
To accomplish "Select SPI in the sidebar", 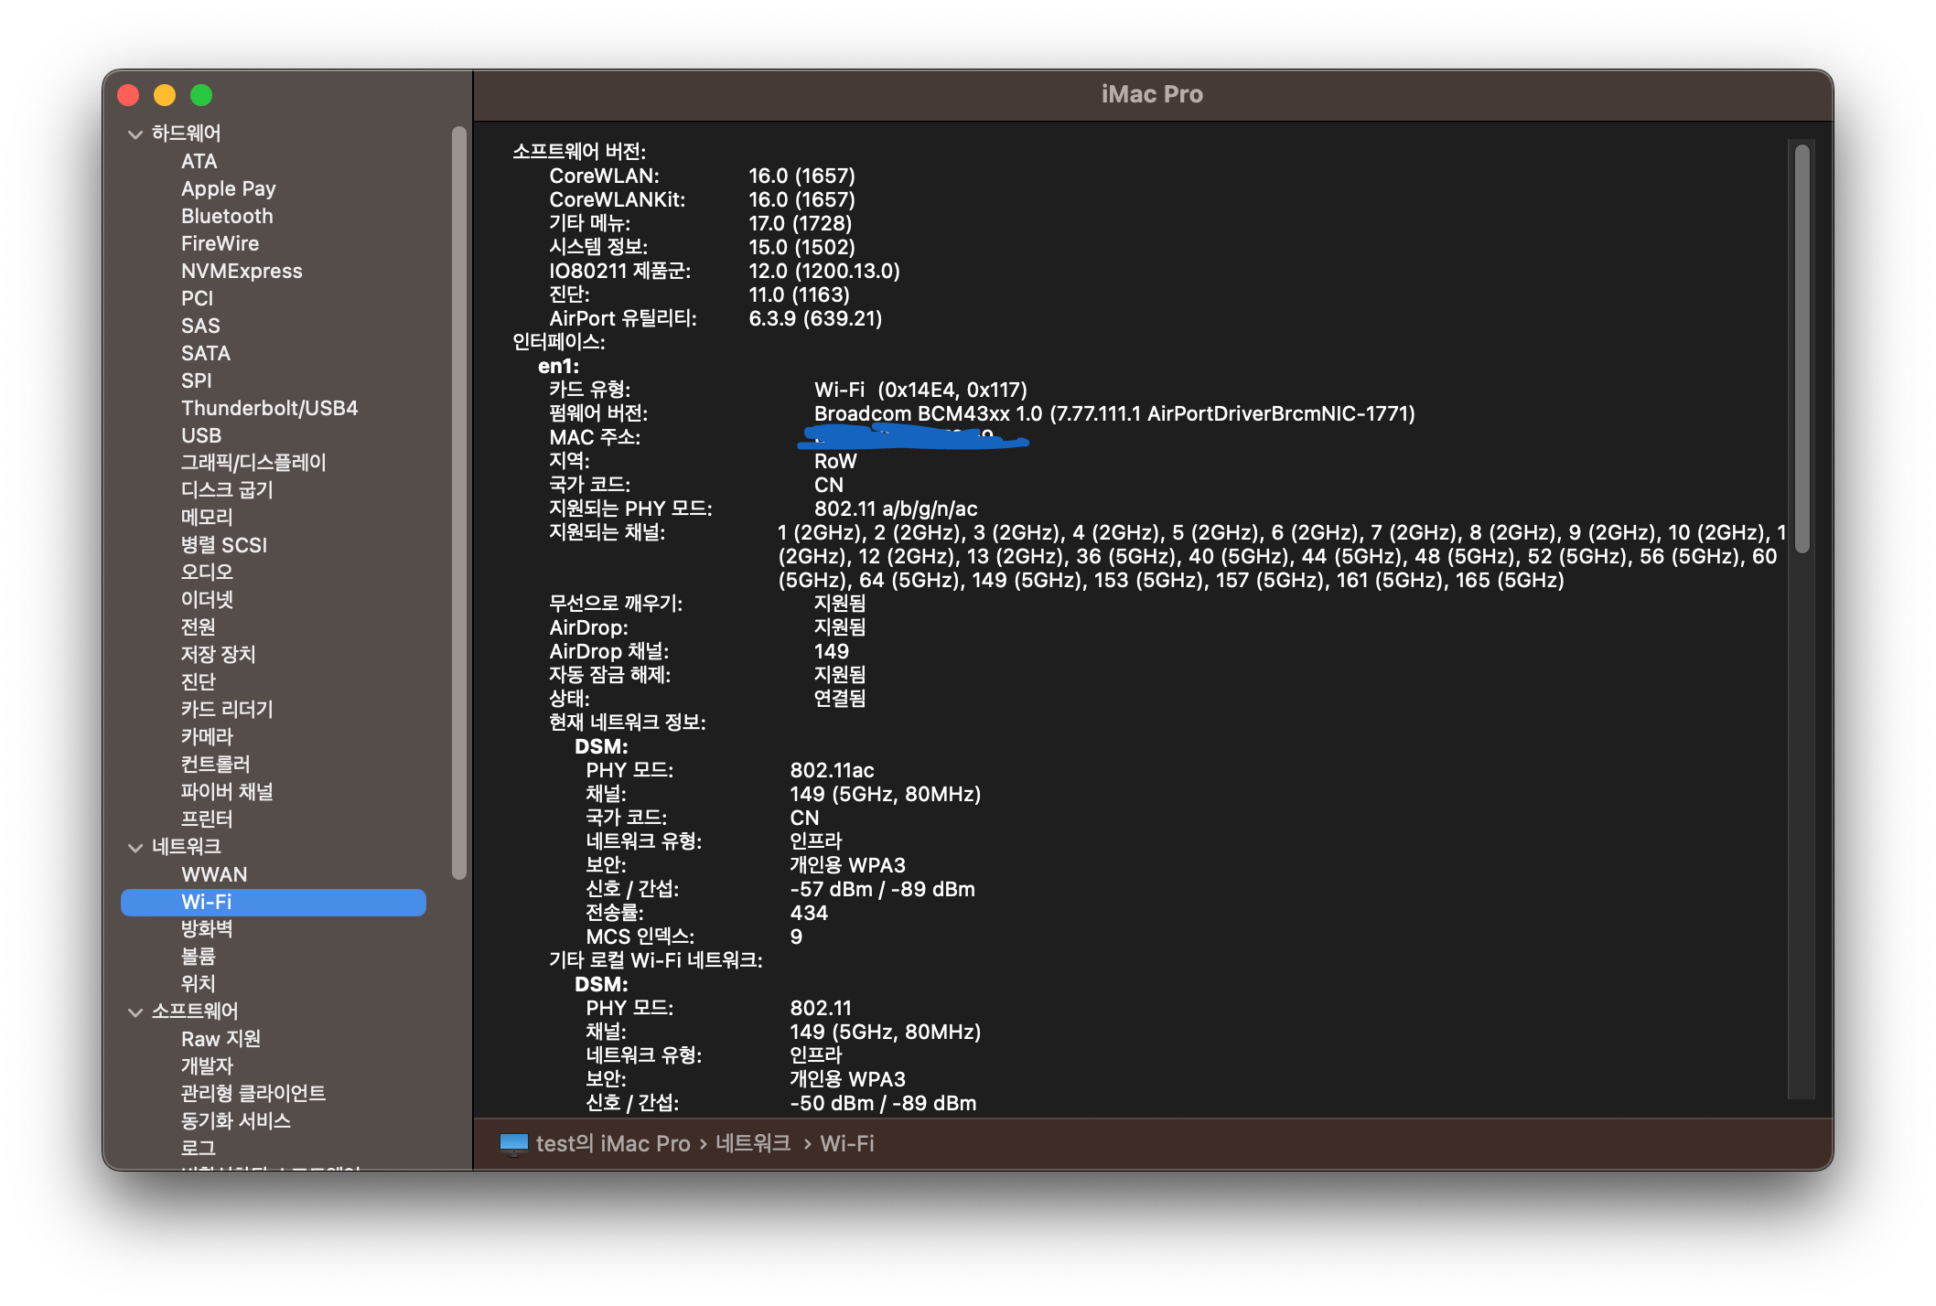I will pos(196,380).
